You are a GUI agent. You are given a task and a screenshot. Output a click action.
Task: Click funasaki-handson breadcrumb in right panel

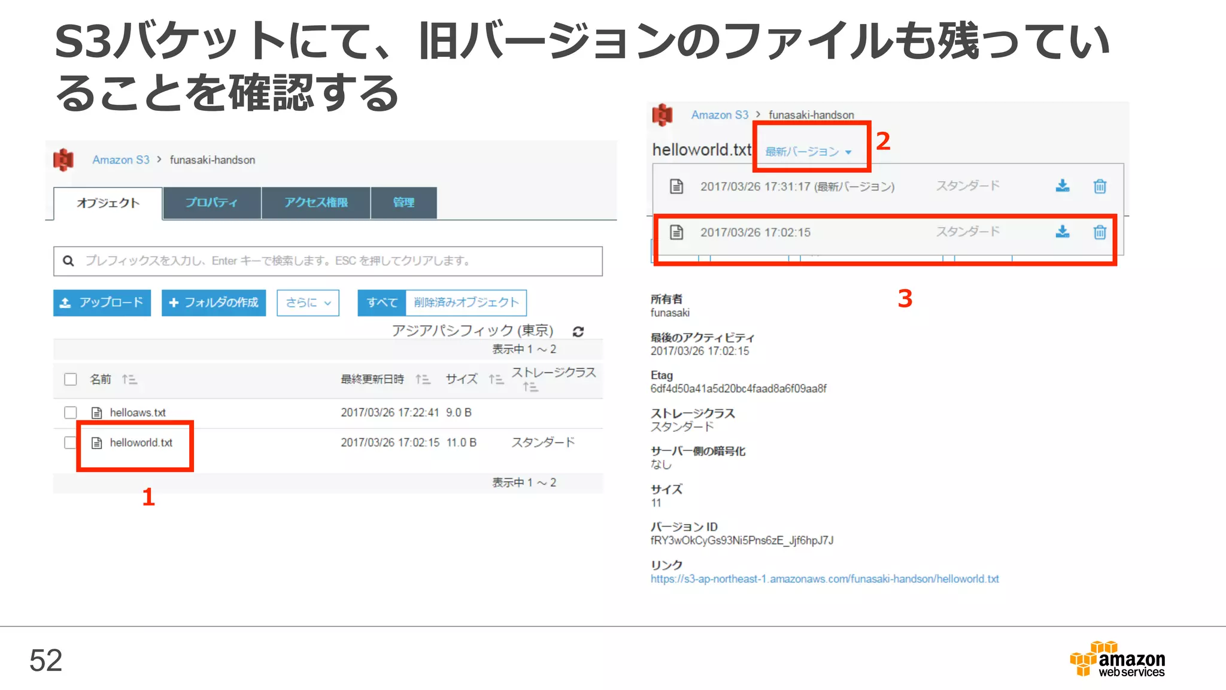click(811, 115)
